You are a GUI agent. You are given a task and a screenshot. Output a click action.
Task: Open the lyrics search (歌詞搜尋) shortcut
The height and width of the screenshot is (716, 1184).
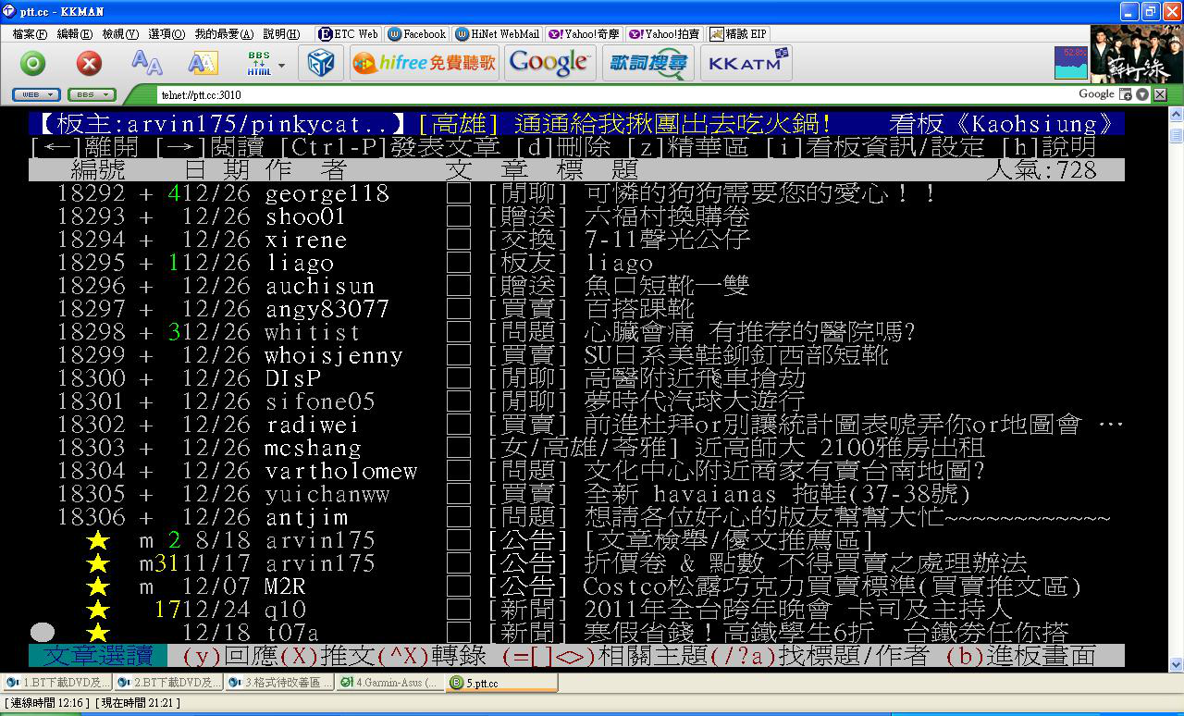click(648, 63)
